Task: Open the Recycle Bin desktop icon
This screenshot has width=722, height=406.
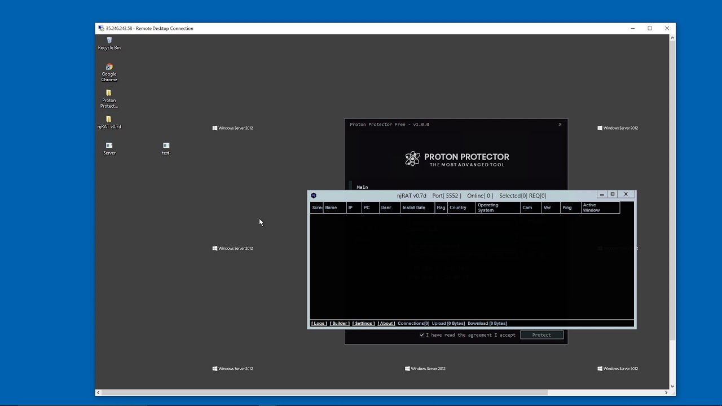Action: click(x=109, y=43)
